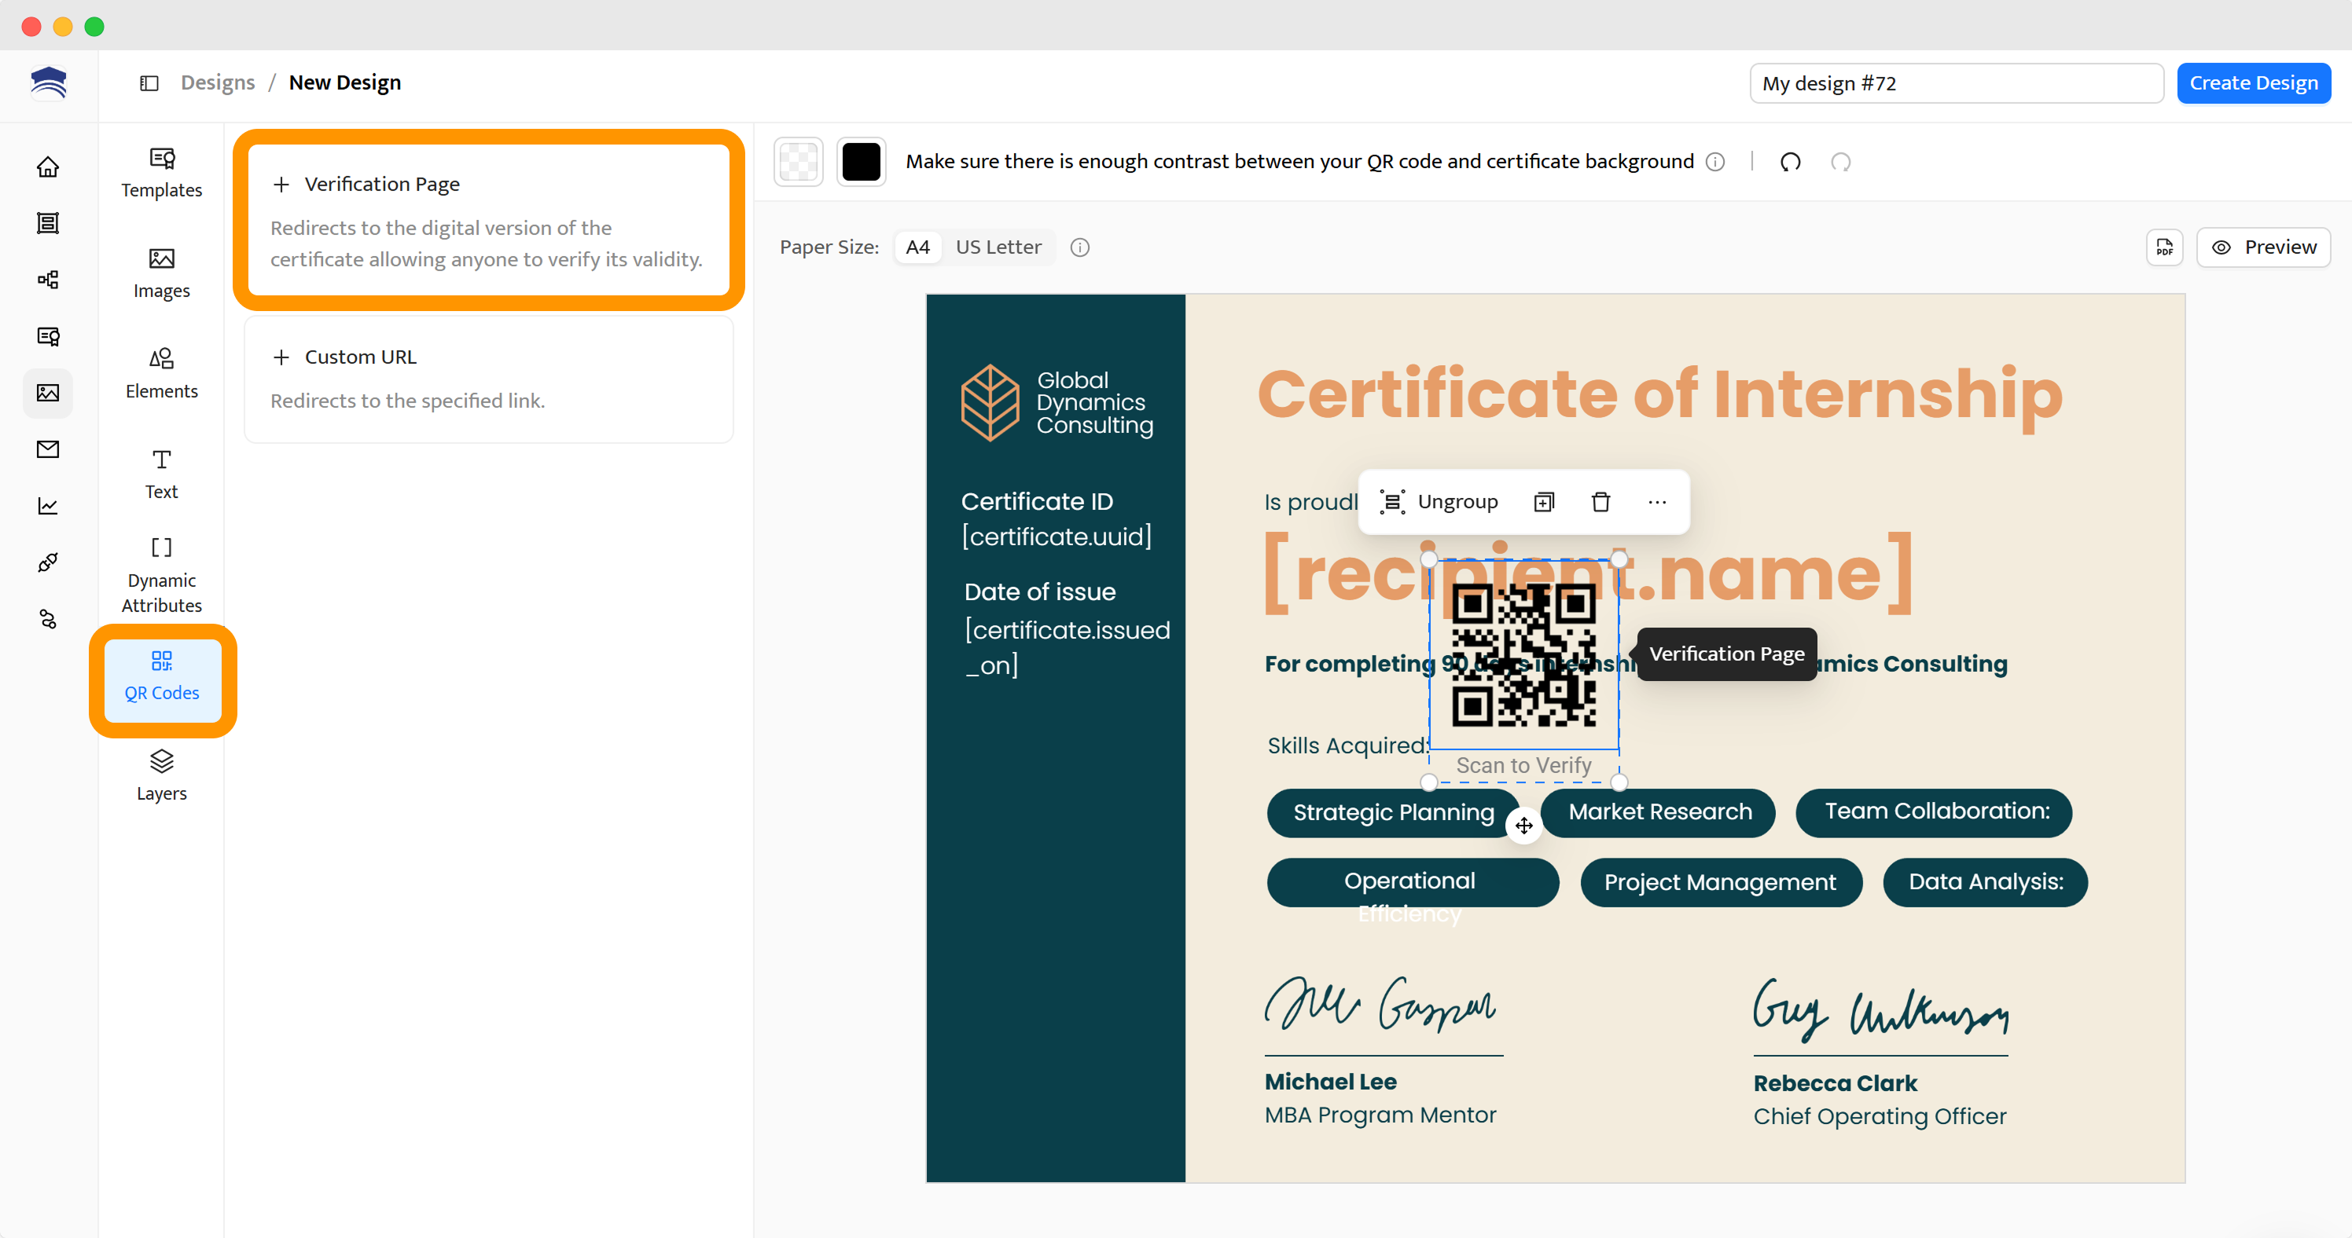Click the Designs breadcrumb menu item
2352x1238 pixels.
point(217,82)
